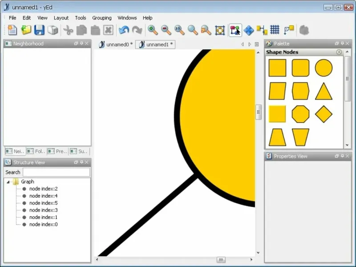Screen dimensions: 356x267
Task: Pick the rectangle shape in the palette
Action: pos(277,68)
